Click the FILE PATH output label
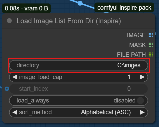 pos(131,55)
